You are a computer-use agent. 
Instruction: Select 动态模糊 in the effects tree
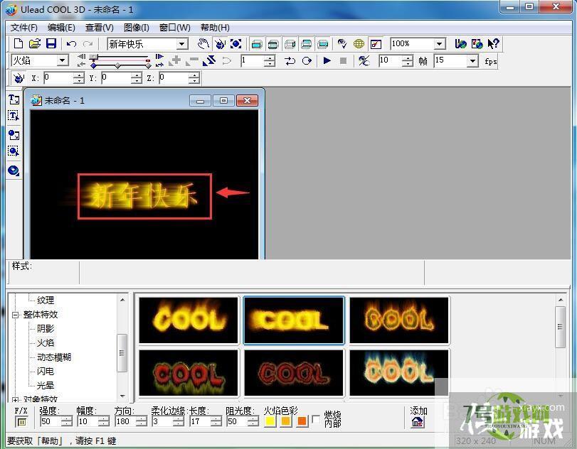54,357
